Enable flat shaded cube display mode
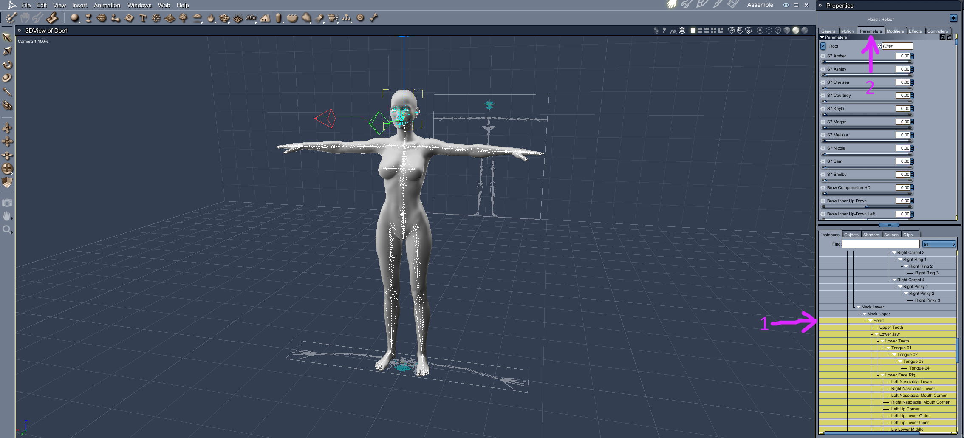Viewport: 964px width, 438px height. coord(787,30)
